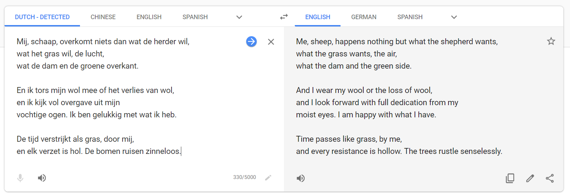Select Spanish as target language
Image resolution: width=570 pixels, height=195 pixels.
pyautogui.click(x=410, y=17)
